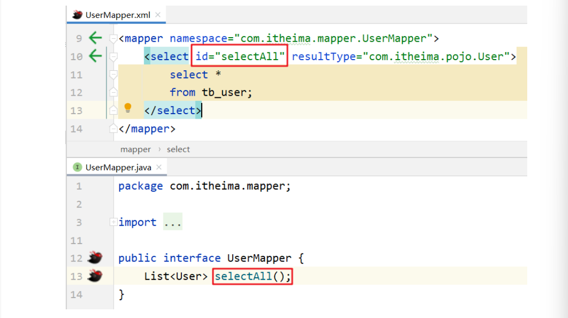Close the UserMapper.java tab

click(x=158, y=167)
